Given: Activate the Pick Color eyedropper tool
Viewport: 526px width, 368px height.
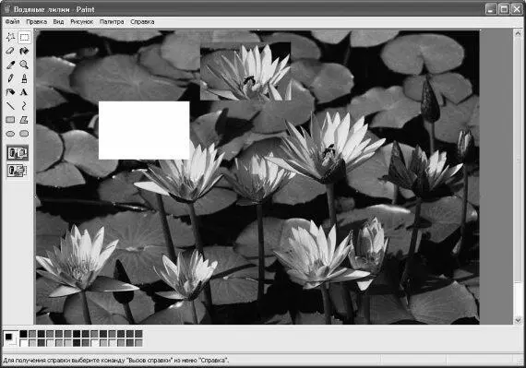Looking at the screenshot, I should pyautogui.click(x=10, y=65).
